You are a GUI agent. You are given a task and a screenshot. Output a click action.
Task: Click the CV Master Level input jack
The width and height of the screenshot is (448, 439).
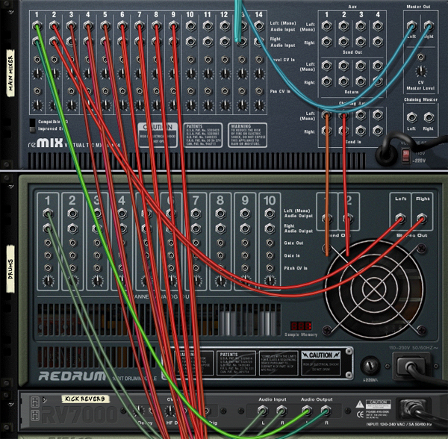click(420, 57)
